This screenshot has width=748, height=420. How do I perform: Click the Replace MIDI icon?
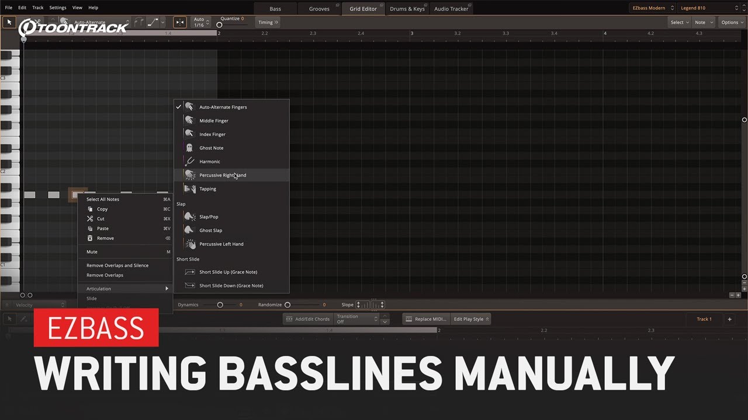click(408, 319)
